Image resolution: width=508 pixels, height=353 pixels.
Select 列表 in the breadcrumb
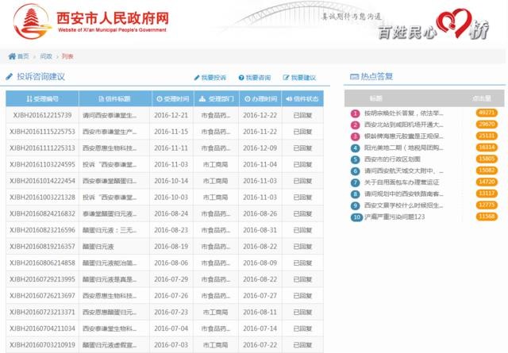click(68, 56)
